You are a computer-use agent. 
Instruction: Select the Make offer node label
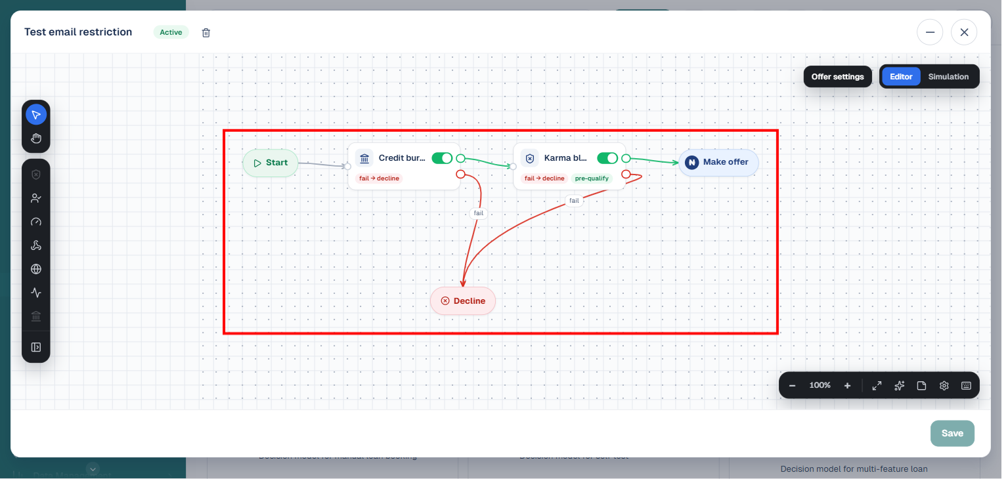click(x=726, y=162)
